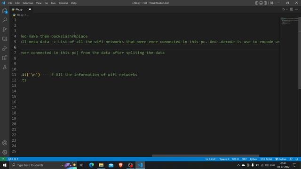Open File Explorer from taskbar
Image resolution: width=301 pixels, height=169 pixels.
[x=101, y=165]
